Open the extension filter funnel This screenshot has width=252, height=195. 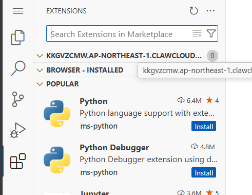211,33
